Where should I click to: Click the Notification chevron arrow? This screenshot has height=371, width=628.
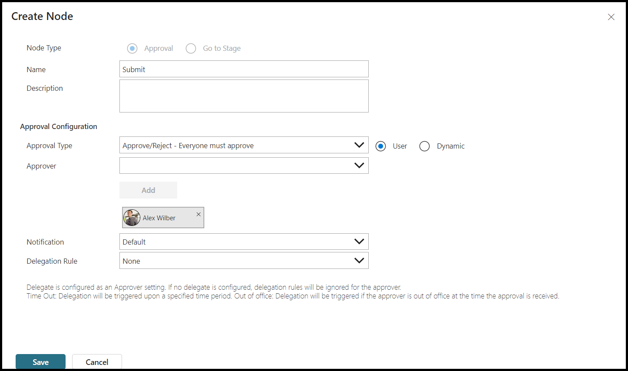[359, 242]
